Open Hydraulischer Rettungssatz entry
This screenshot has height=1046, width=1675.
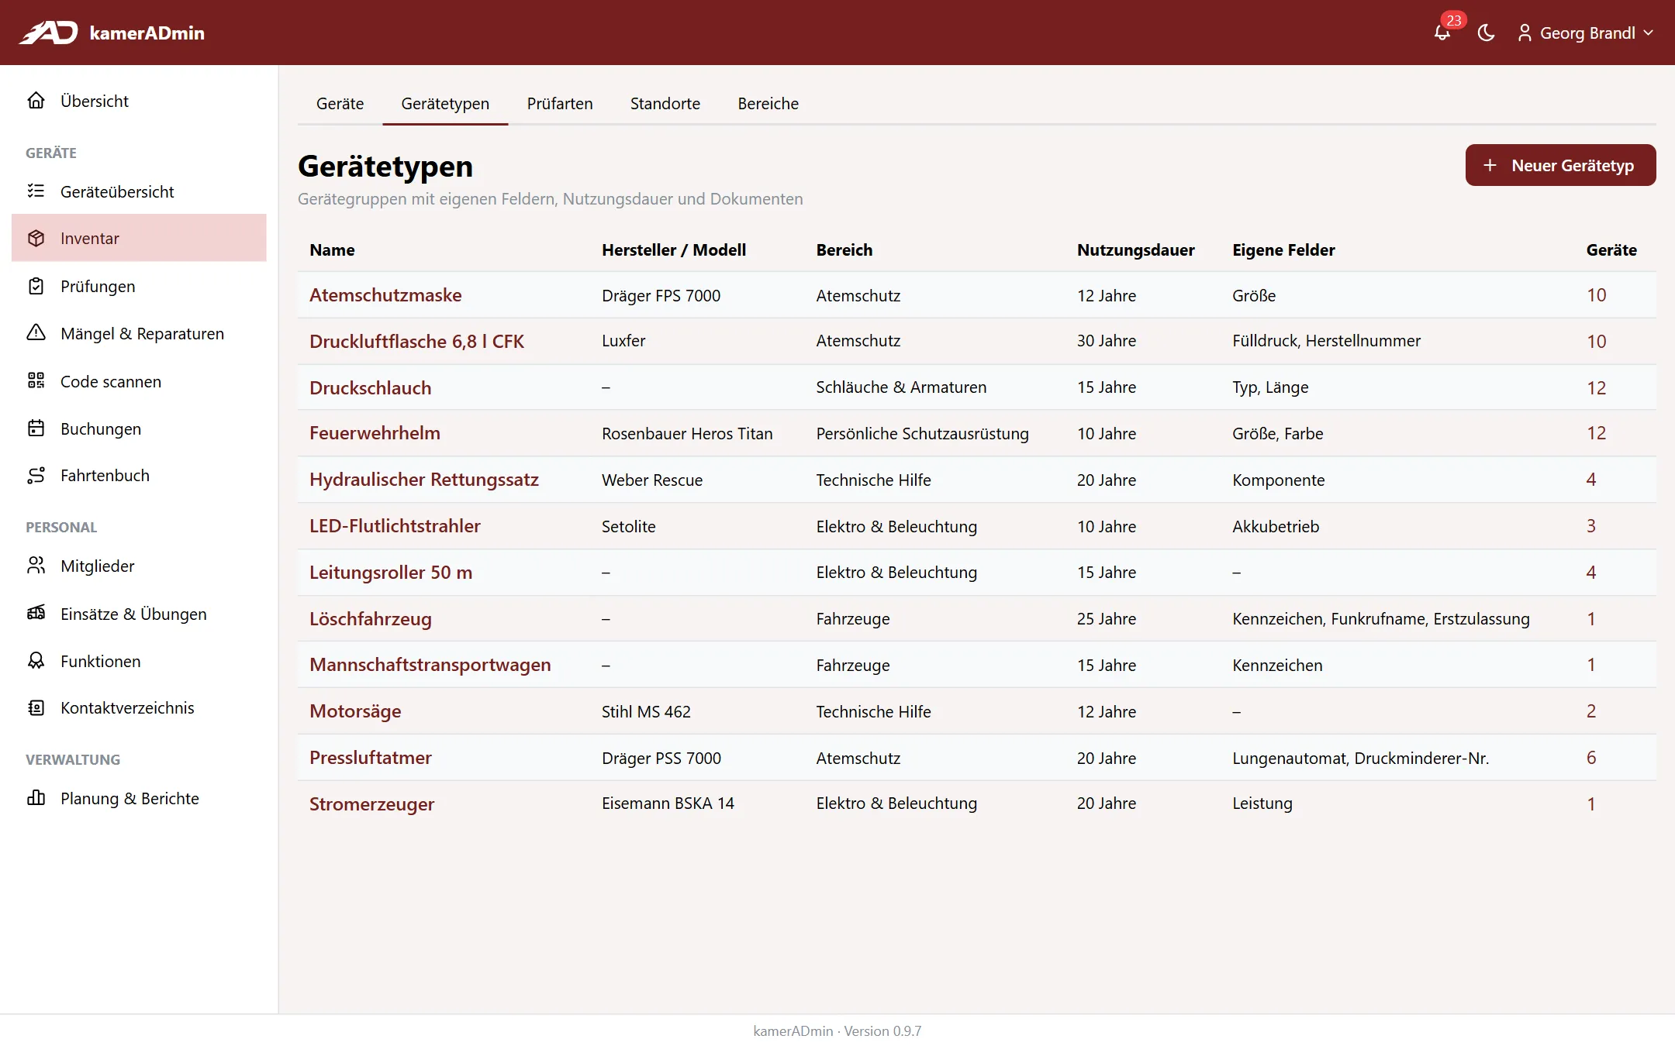point(423,480)
